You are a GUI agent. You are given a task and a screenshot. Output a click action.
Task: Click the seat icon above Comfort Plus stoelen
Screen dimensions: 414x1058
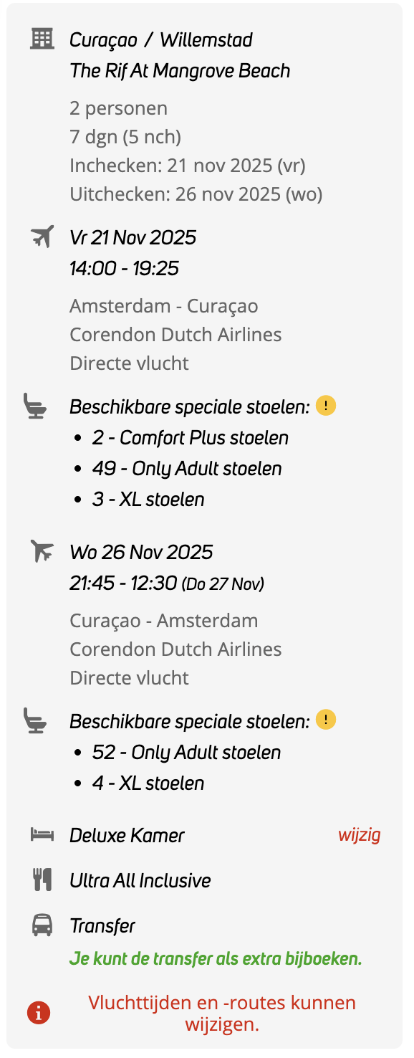coord(34,405)
